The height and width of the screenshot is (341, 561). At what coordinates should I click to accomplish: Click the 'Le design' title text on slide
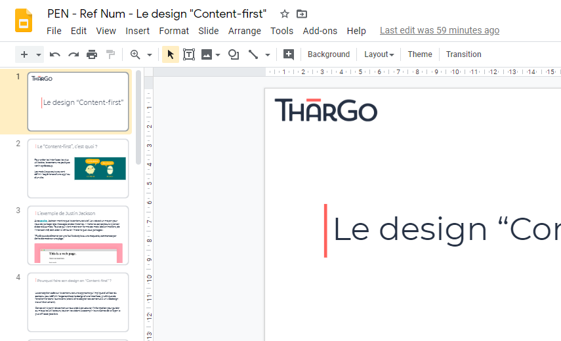point(447,230)
